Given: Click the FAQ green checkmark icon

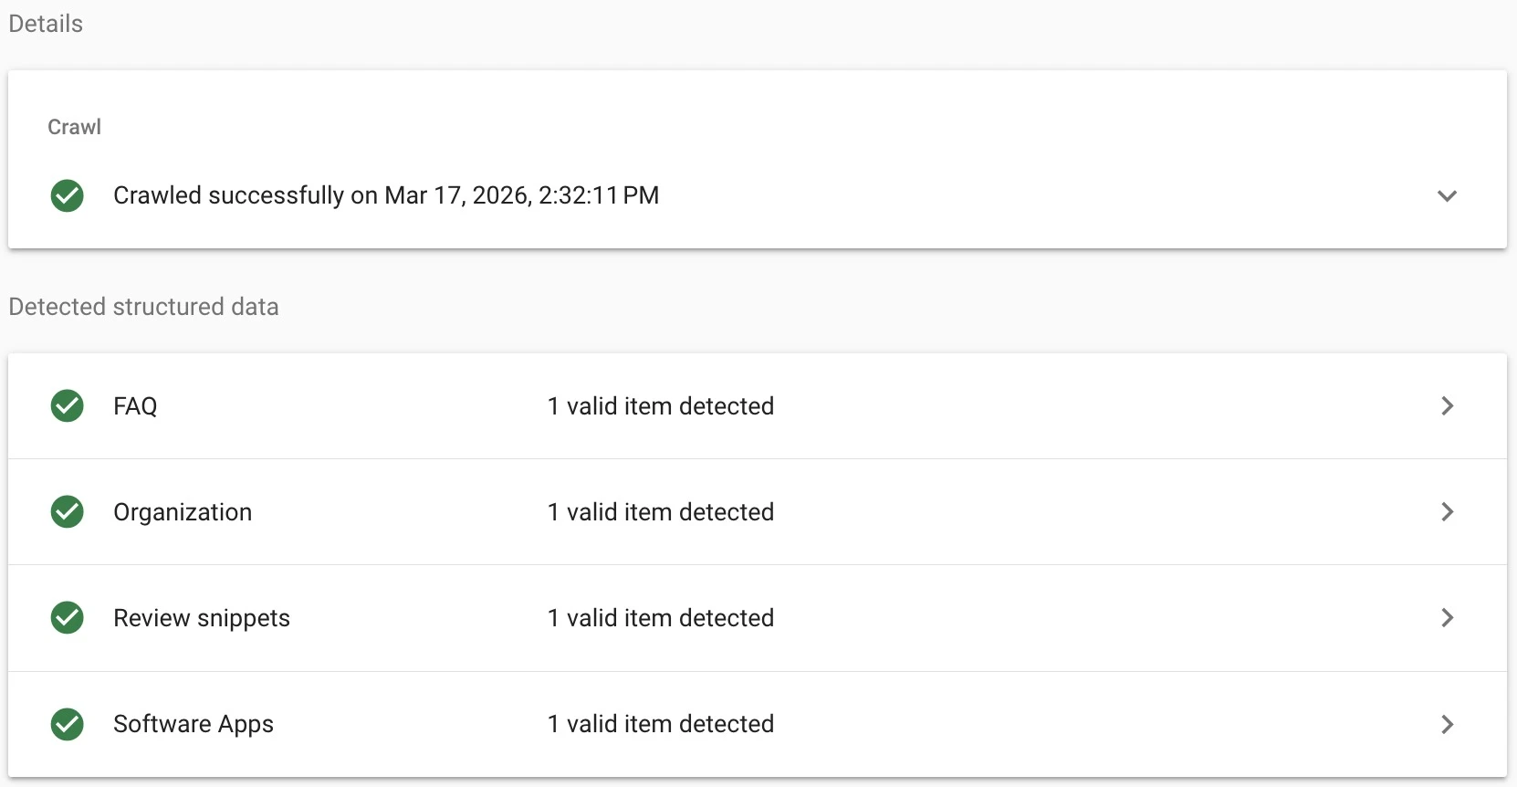Looking at the screenshot, I should (67, 405).
